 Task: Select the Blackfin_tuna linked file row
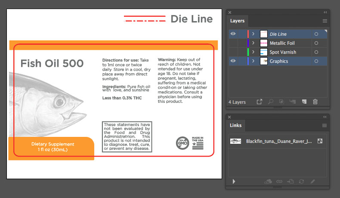(x=278, y=141)
